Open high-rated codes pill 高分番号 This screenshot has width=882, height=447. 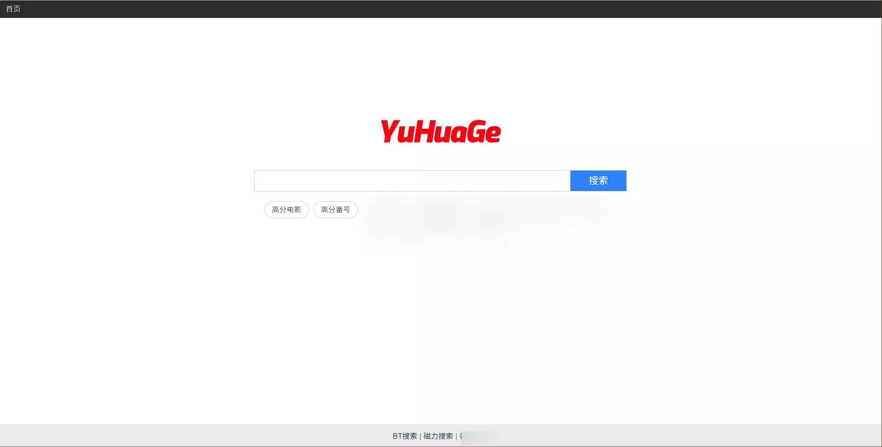[x=336, y=209]
